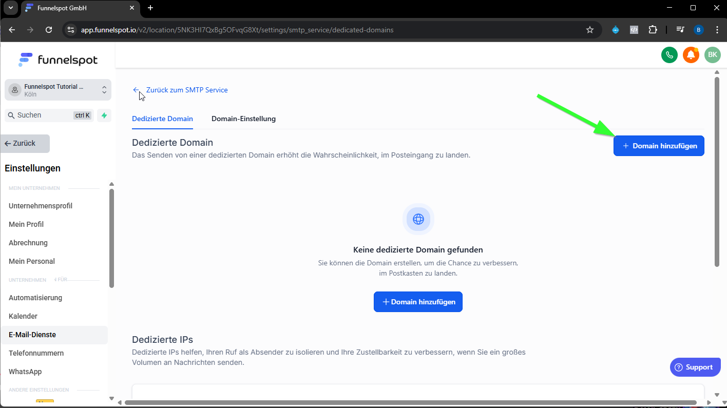The height and width of the screenshot is (408, 727).
Task: Open Unternehmensprofil settings
Action: coord(41,206)
